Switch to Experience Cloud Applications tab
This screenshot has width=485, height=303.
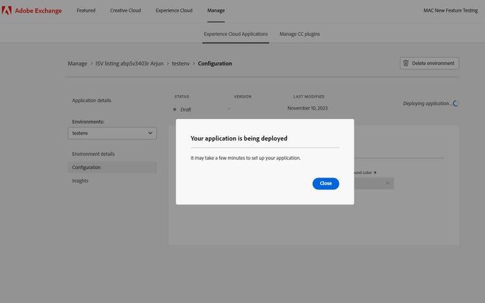tap(235, 34)
